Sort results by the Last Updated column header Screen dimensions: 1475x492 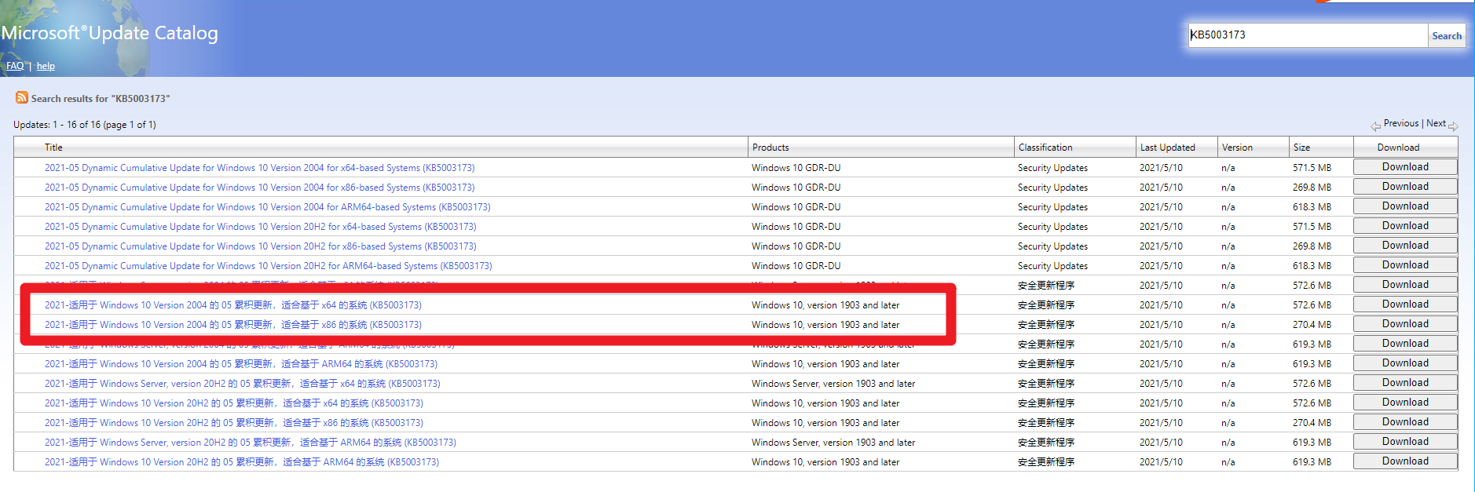pyautogui.click(x=1168, y=148)
